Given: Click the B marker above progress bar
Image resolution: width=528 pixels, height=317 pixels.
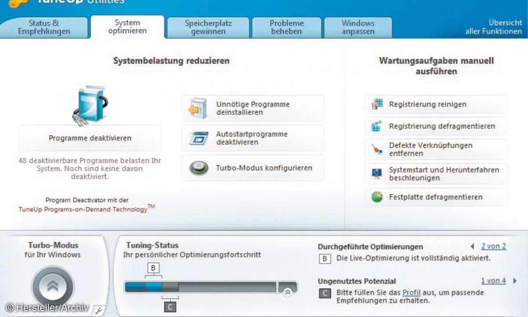Looking at the screenshot, I should click(x=154, y=269).
